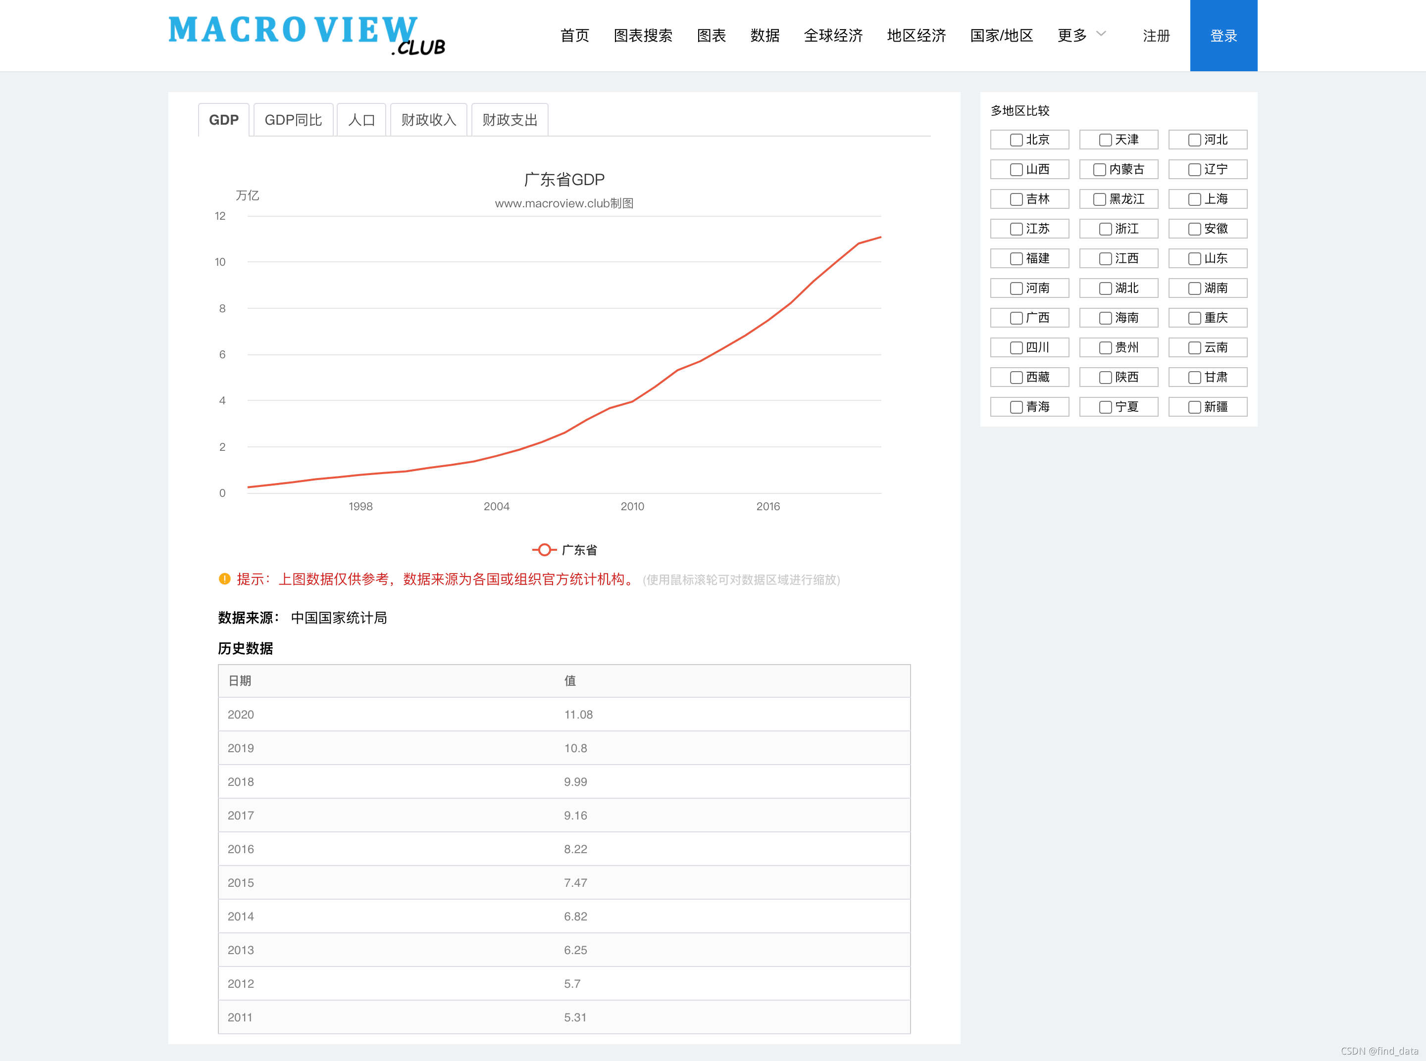Check the 江西 checkbox

(x=1105, y=259)
